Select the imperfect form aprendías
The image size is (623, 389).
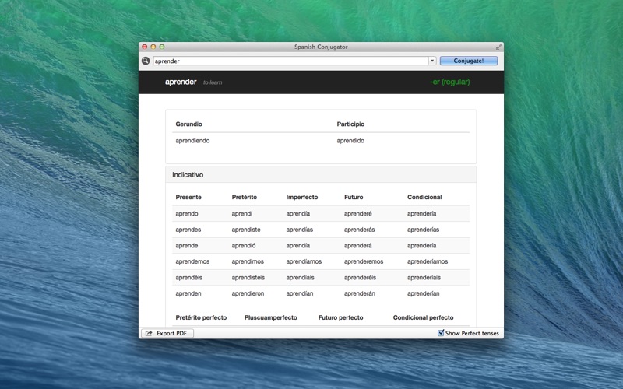click(300, 230)
